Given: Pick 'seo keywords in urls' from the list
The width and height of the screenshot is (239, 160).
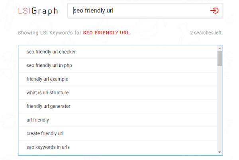Looking at the screenshot, I should point(48,147).
